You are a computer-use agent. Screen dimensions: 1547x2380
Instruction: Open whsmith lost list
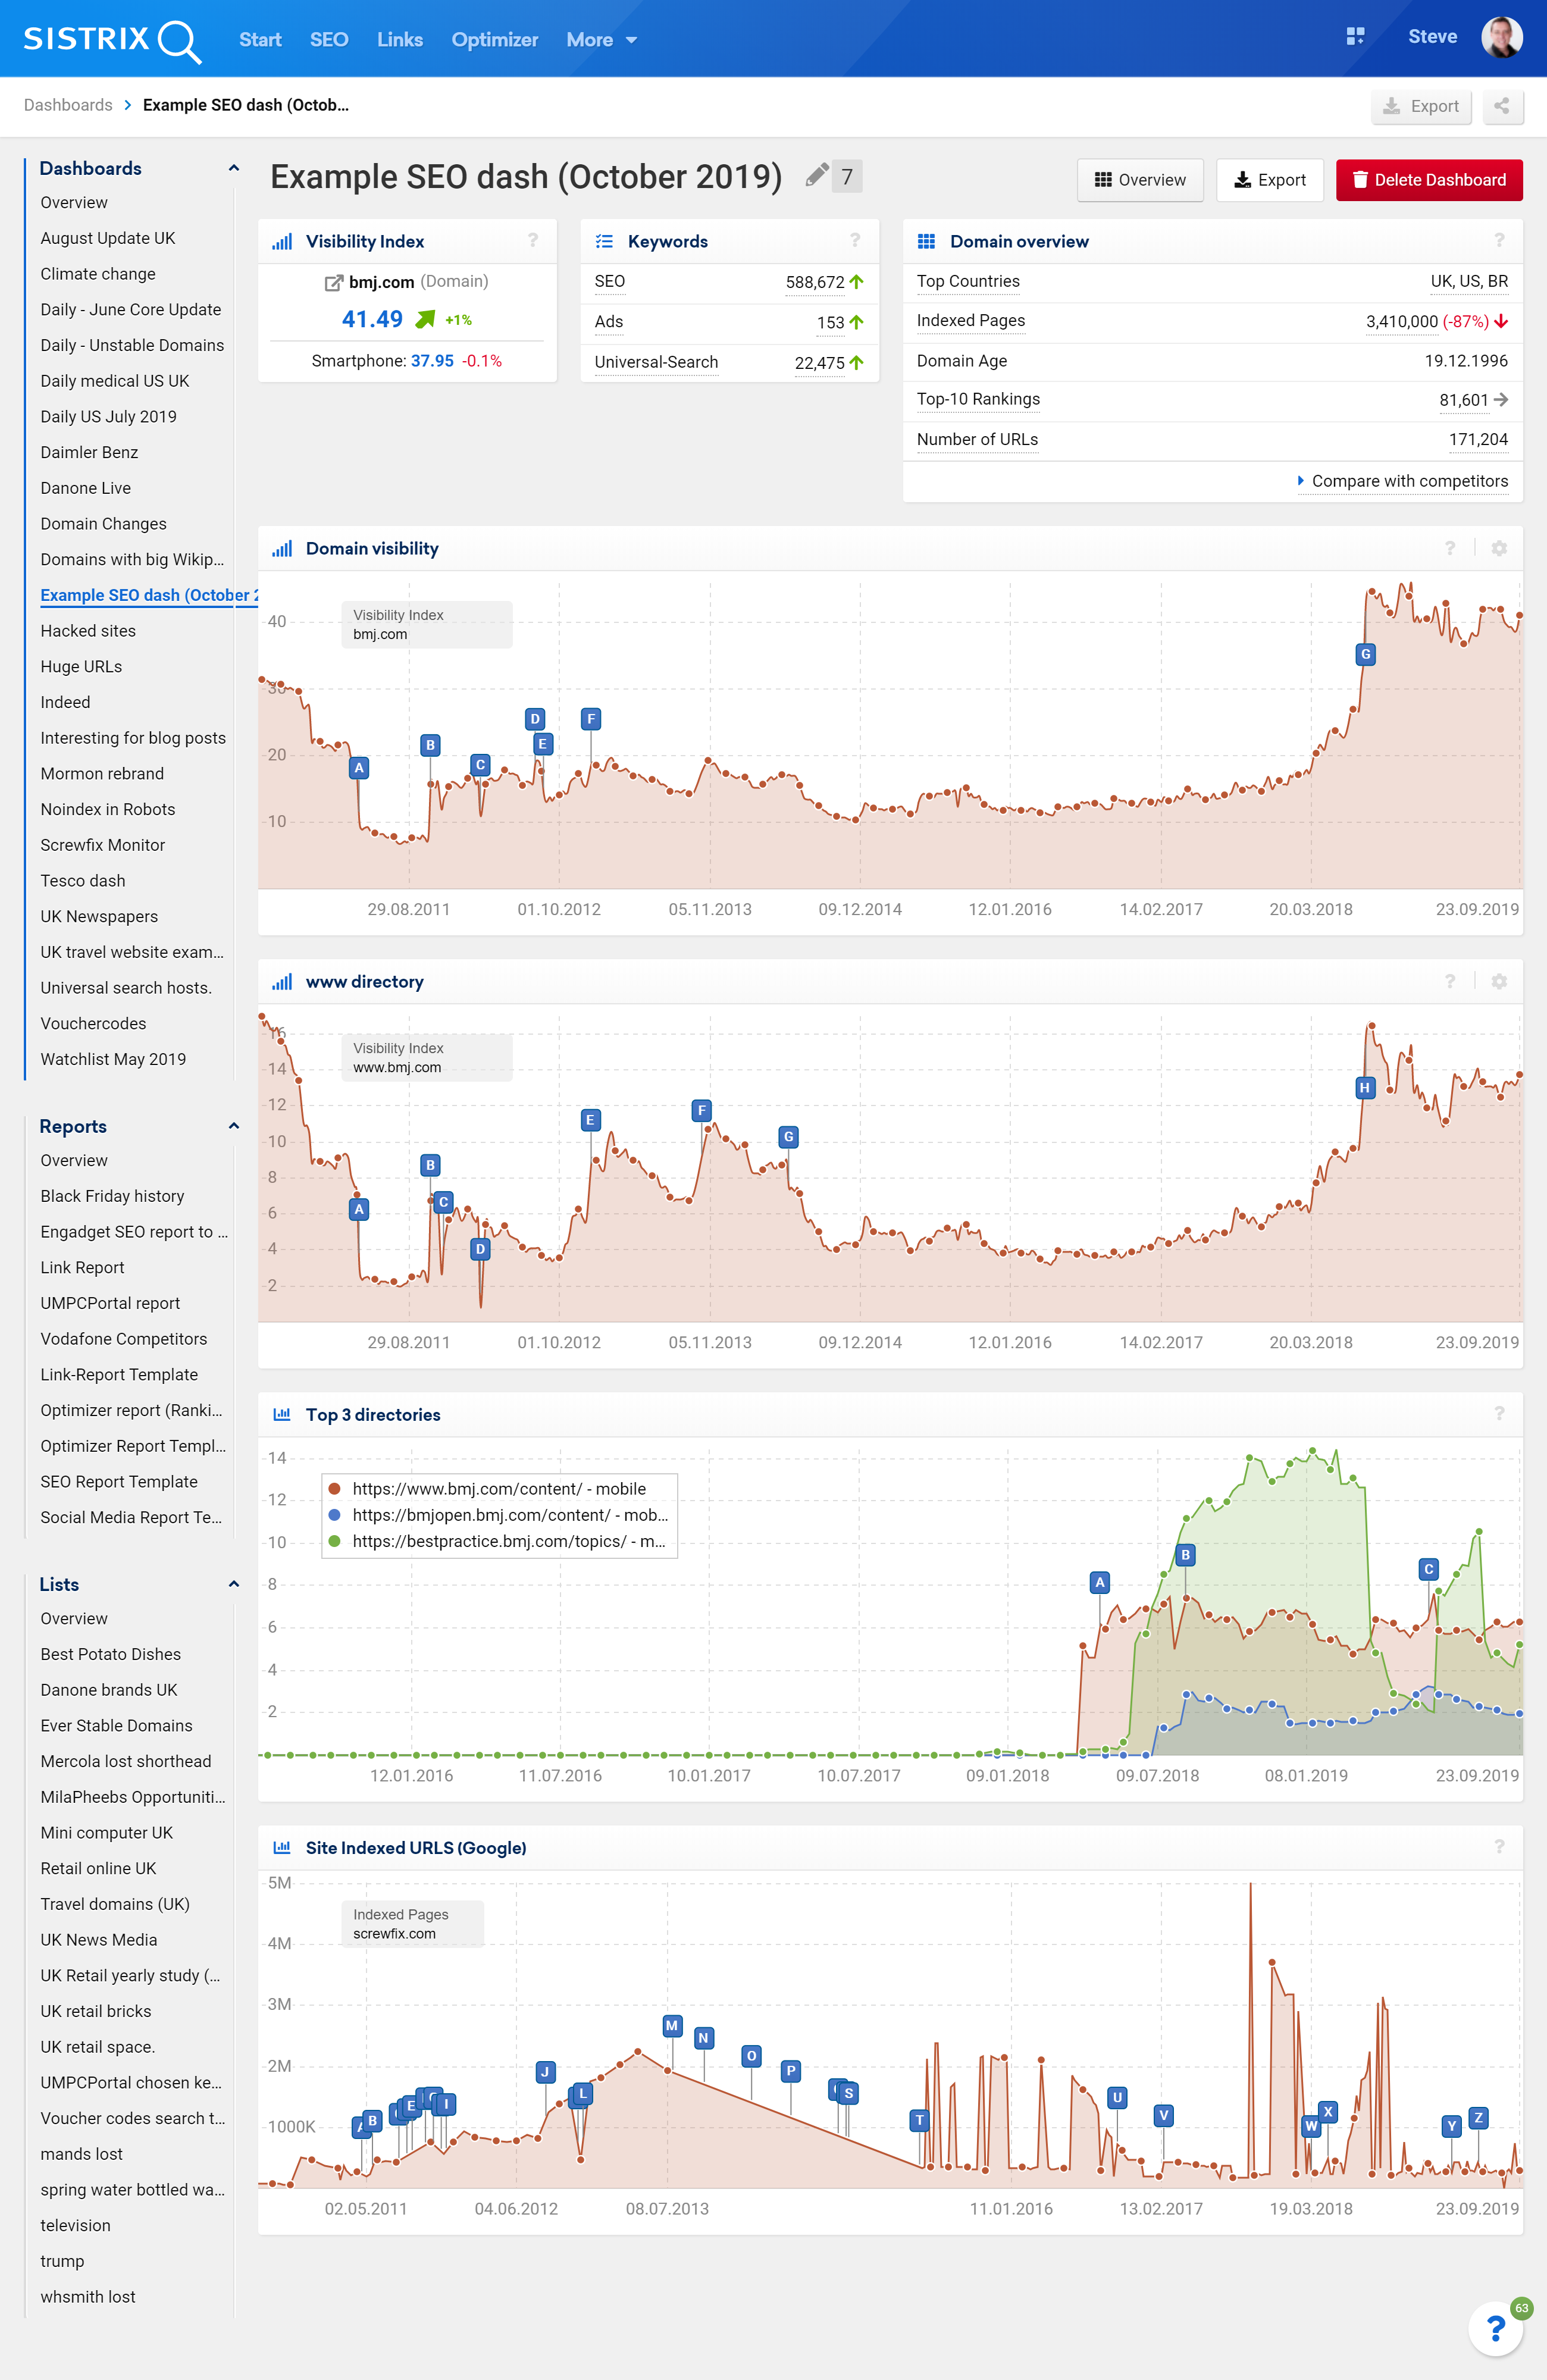(x=88, y=2297)
